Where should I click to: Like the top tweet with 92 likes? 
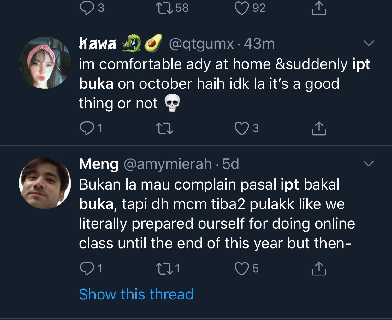(242, 8)
